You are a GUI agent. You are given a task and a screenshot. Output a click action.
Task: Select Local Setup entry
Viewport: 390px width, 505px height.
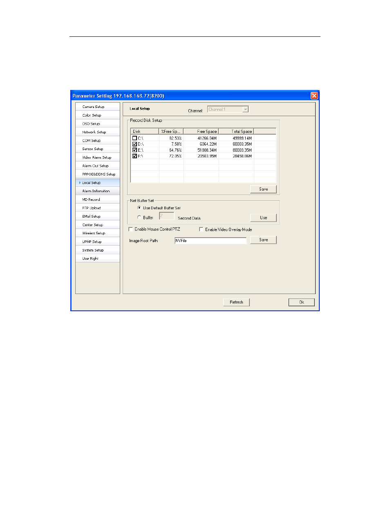click(x=98, y=183)
